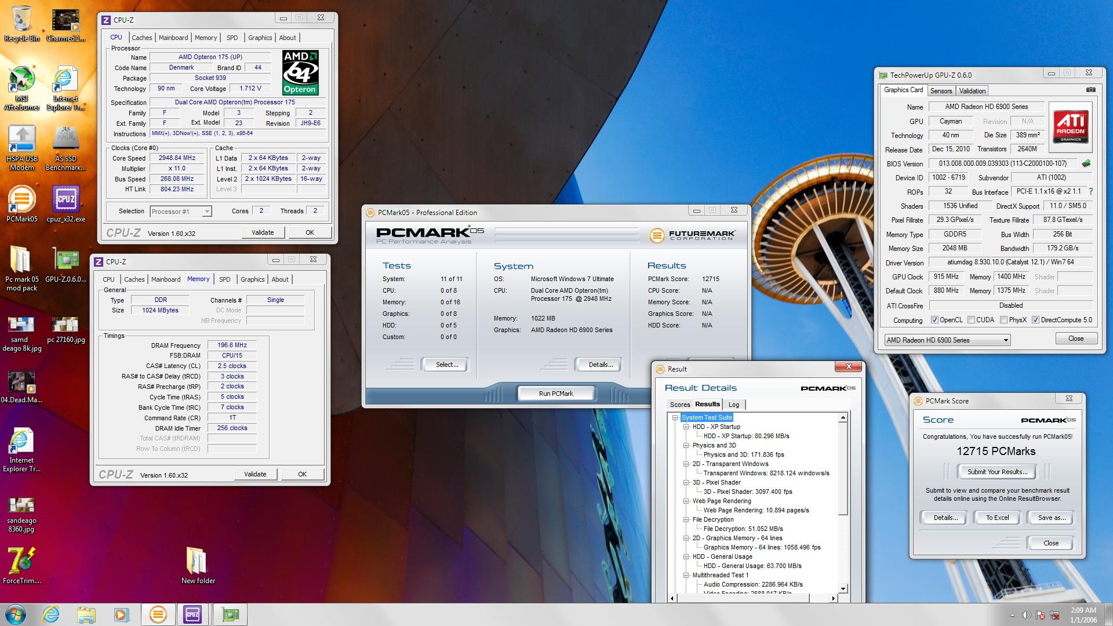Click the Bus Interface question mark in GPU-Z

pyautogui.click(x=1090, y=191)
